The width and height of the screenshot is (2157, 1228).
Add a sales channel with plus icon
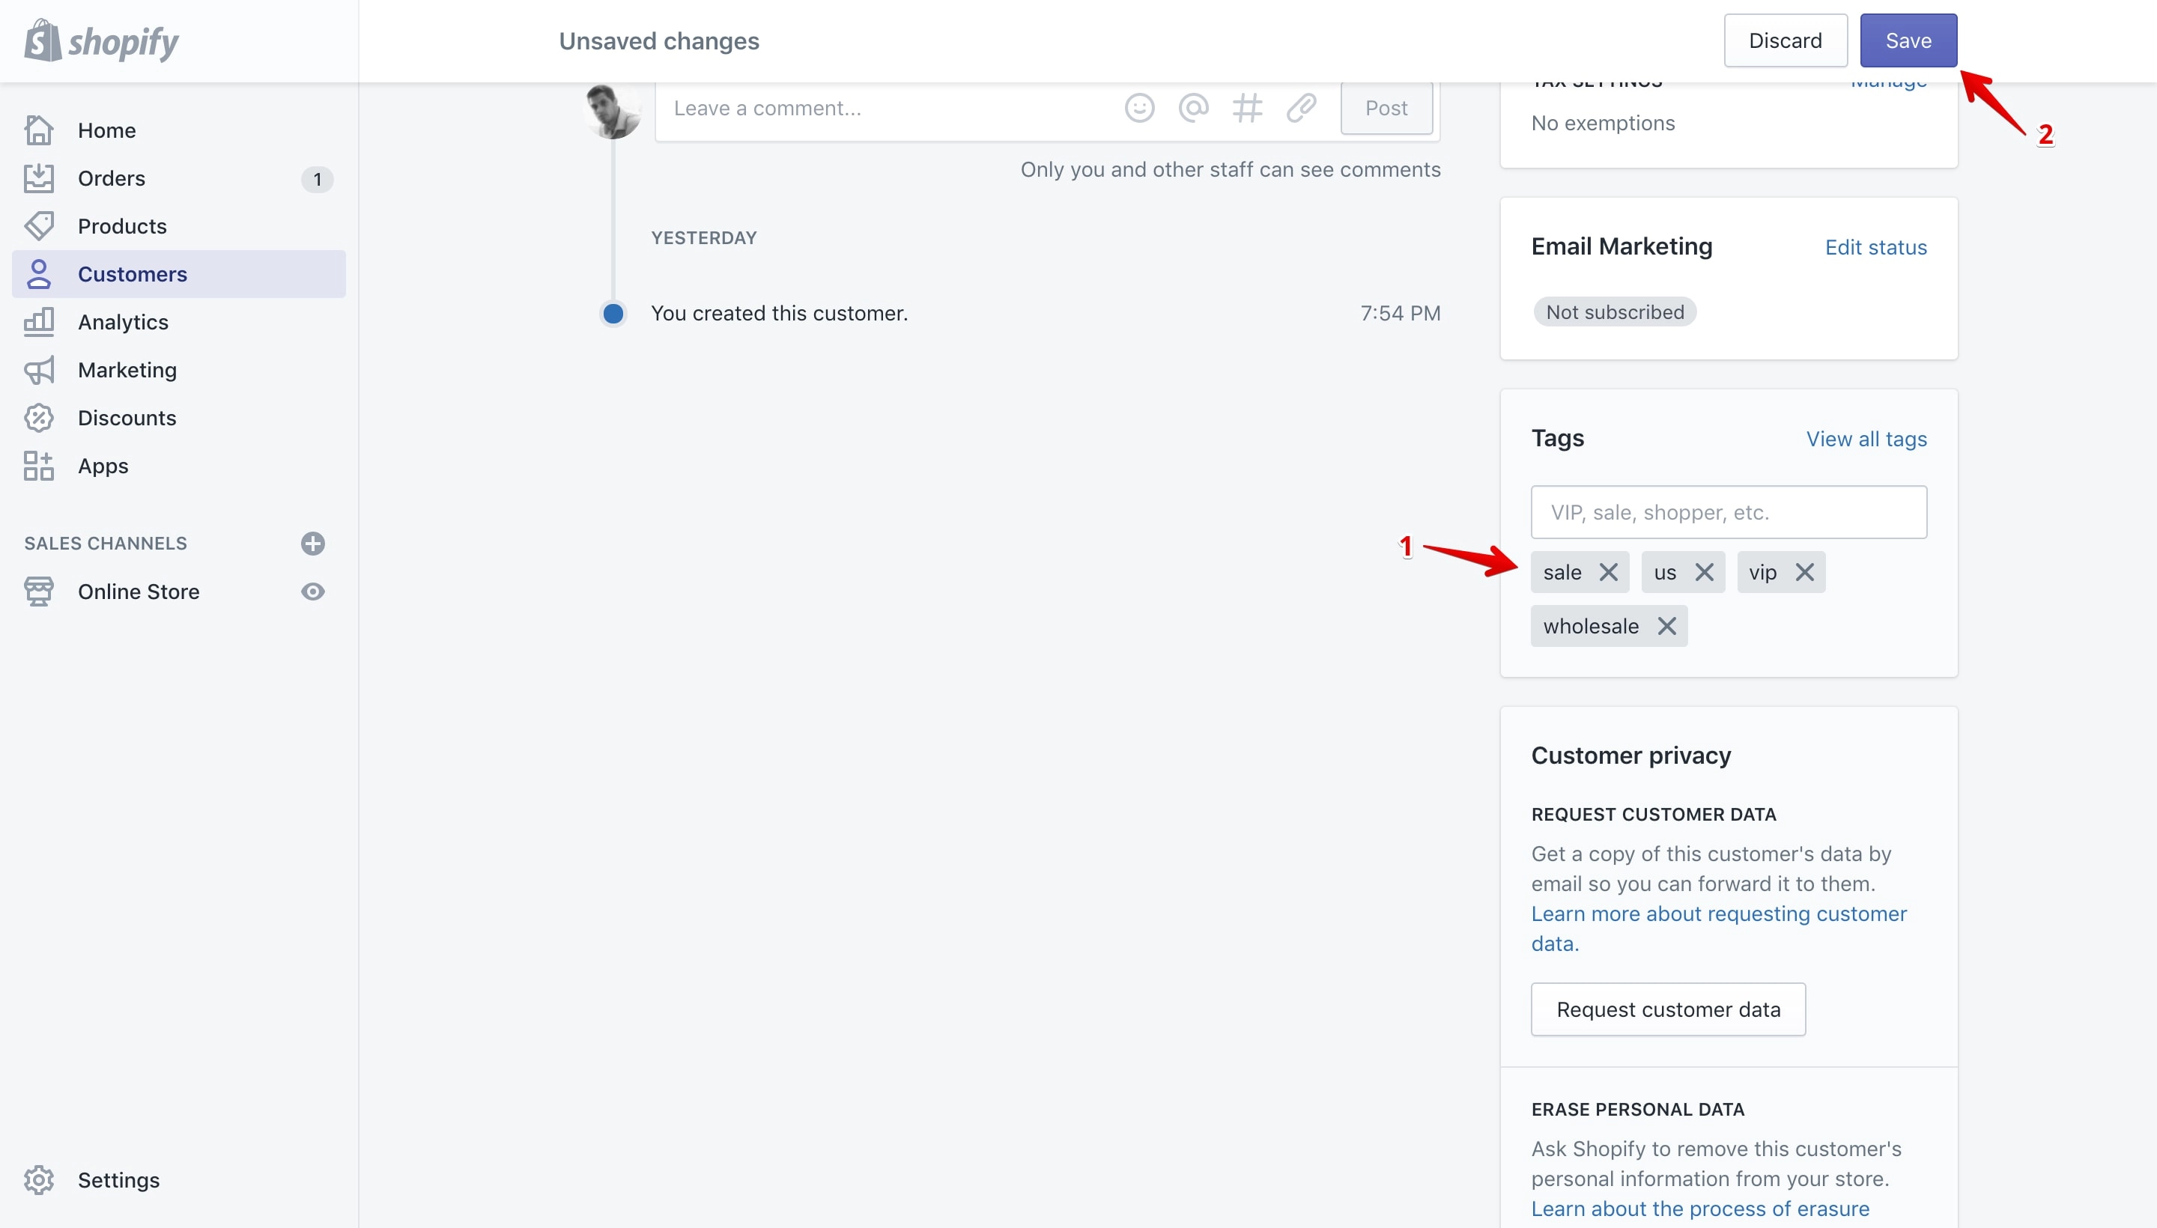click(x=313, y=543)
